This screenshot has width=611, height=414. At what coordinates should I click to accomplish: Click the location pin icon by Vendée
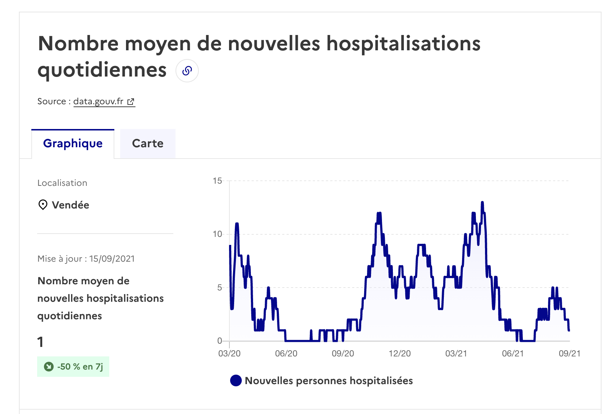(x=43, y=205)
